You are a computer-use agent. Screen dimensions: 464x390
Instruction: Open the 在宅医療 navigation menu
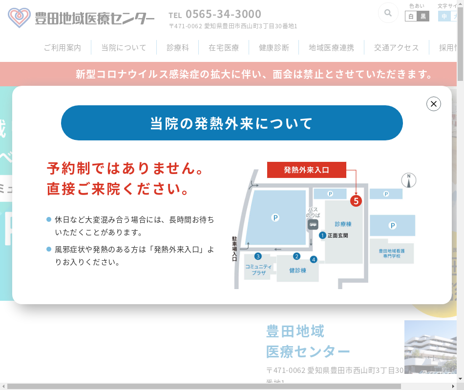tap(224, 48)
